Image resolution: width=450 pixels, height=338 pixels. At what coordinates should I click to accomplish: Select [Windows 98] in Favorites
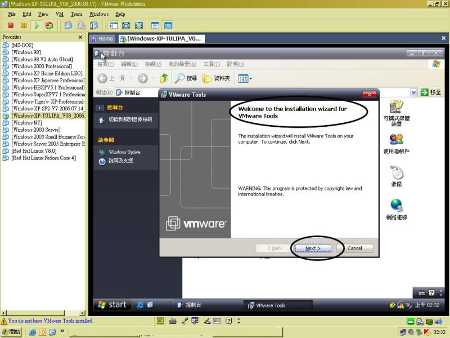click(x=26, y=52)
